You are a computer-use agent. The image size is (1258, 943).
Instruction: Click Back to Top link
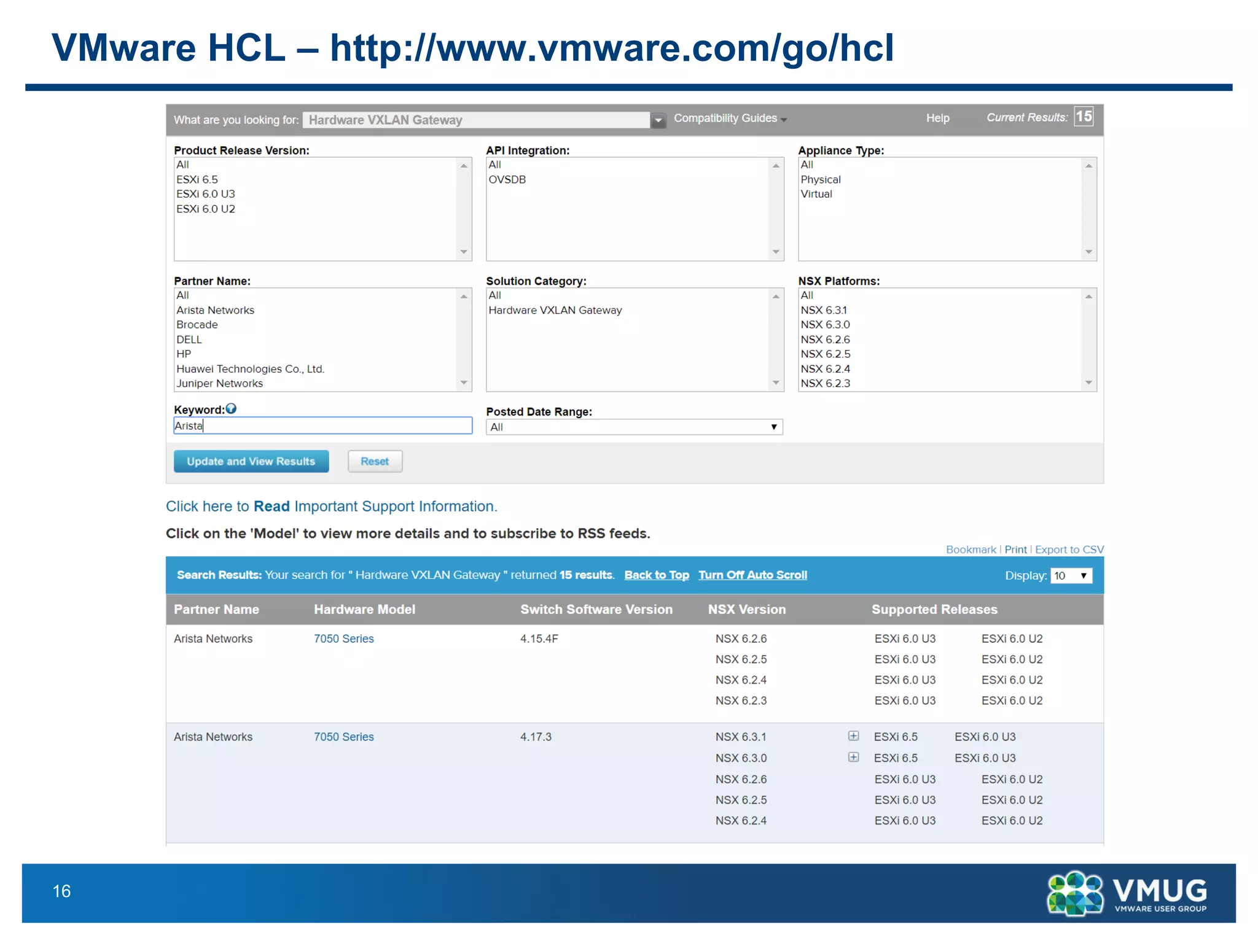[657, 575]
